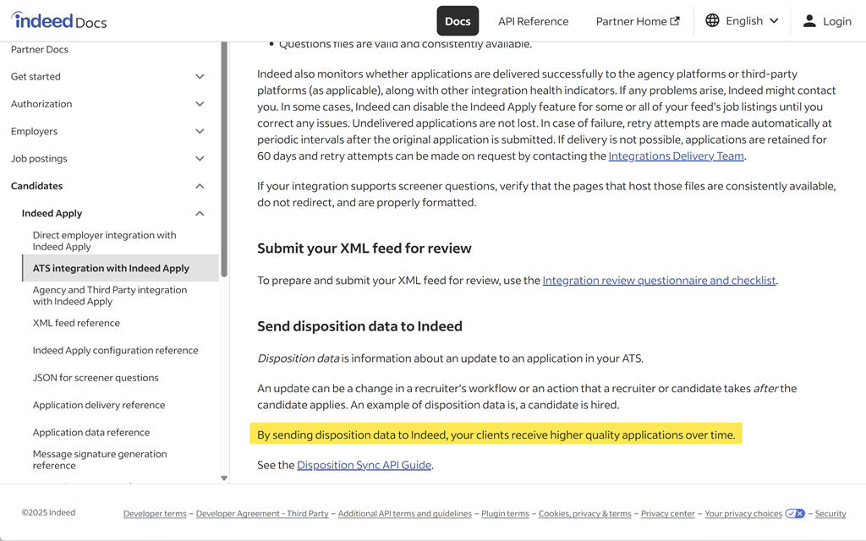Open the Developer terms footer link
The width and height of the screenshot is (866, 541).
(155, 514)
